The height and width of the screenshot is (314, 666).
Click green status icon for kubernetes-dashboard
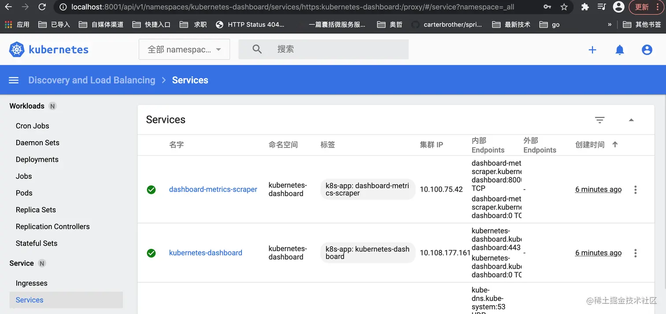(x=151, y=253)
